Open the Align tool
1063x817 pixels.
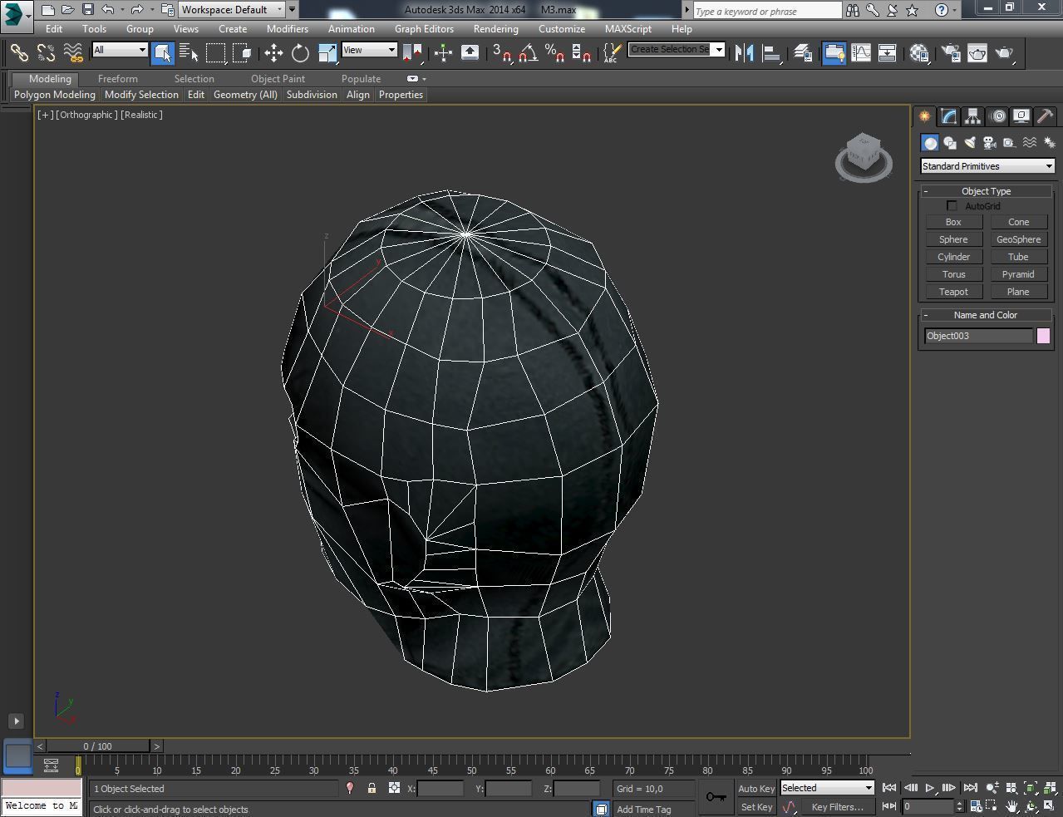pyautogui.click(x=772, y=53)
